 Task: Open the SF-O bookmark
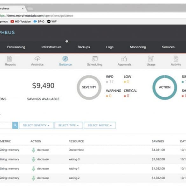pyautogui.click(x=39, y=22)
